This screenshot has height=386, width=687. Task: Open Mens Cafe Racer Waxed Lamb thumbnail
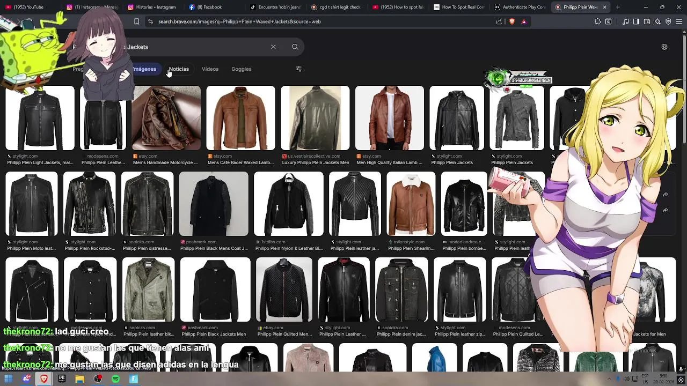coord(240,118)
